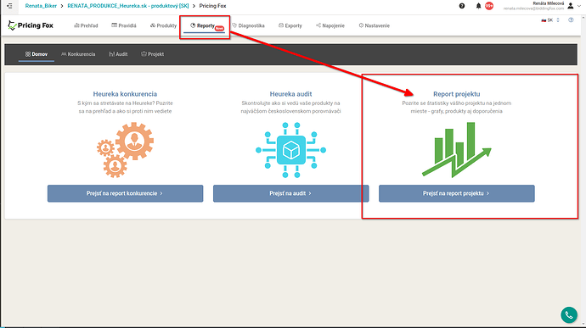This screenshot has width=586, height=328.
Task: Open the Pravidlá tab
Action: coord(124,25)
